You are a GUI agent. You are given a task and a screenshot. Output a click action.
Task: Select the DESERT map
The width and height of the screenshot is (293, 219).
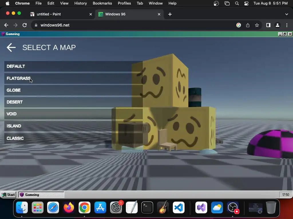point(74,102)
